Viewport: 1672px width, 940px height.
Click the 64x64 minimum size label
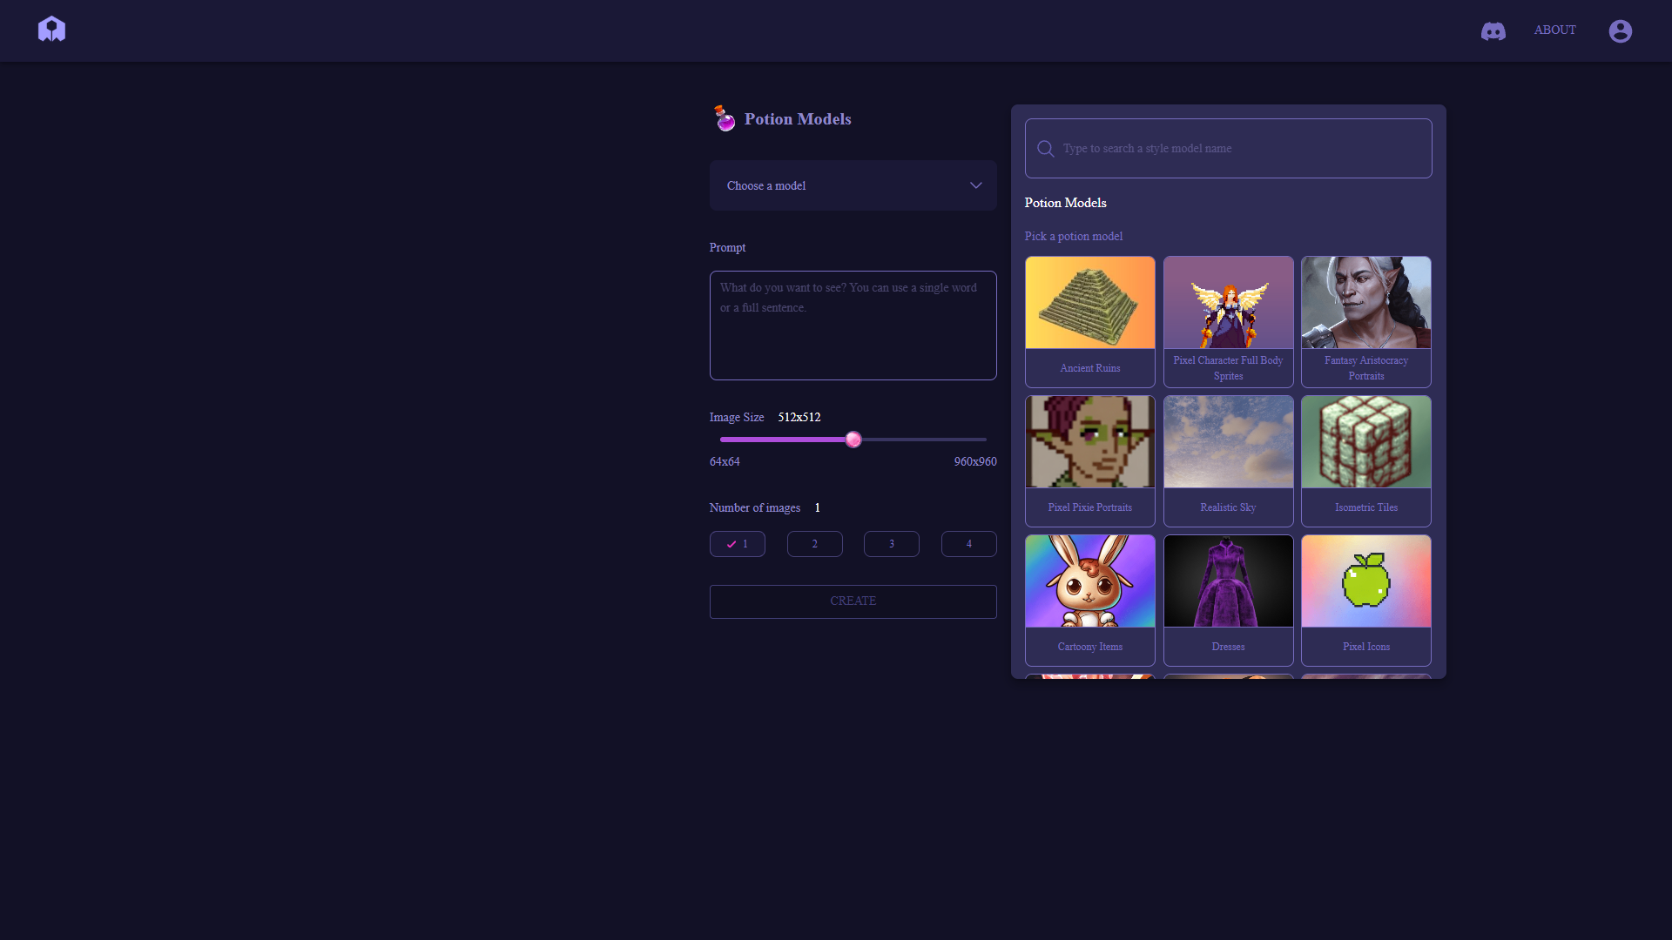(x=725, y=462)
